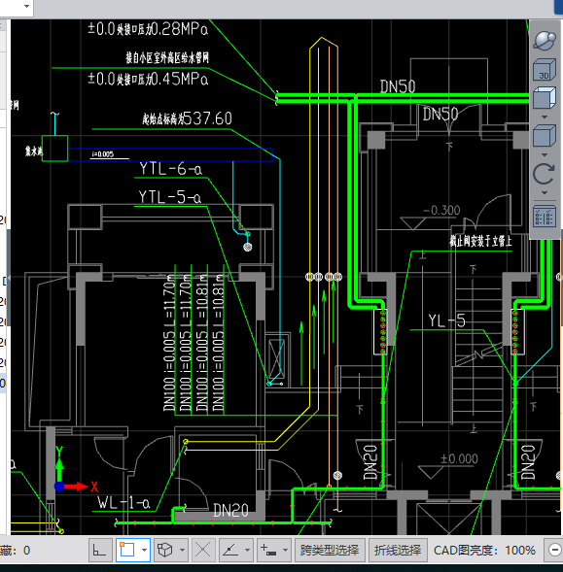Image resolution: width=563 pixels, height=572 pixels.
Task: Click the 3D box snap icon
Action: point(164,550)
